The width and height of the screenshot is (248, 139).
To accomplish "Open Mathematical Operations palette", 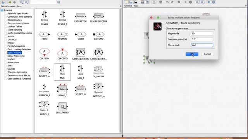I will (x=20, y=33).
